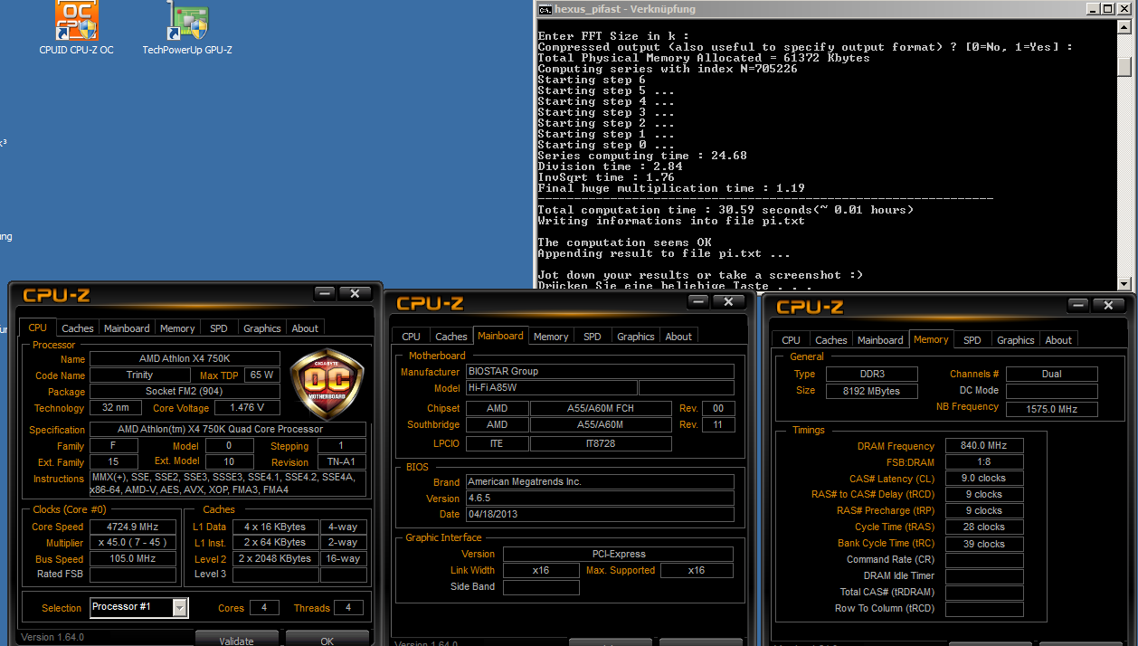This screenshot has height=646, width=1138.
Task: Click the Multiplier value x 45.0
Action: pyautogui.click(x=133, y=542)
